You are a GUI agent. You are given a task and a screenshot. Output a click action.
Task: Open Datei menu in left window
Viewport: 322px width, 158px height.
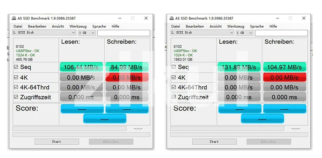tap(18, 26)
